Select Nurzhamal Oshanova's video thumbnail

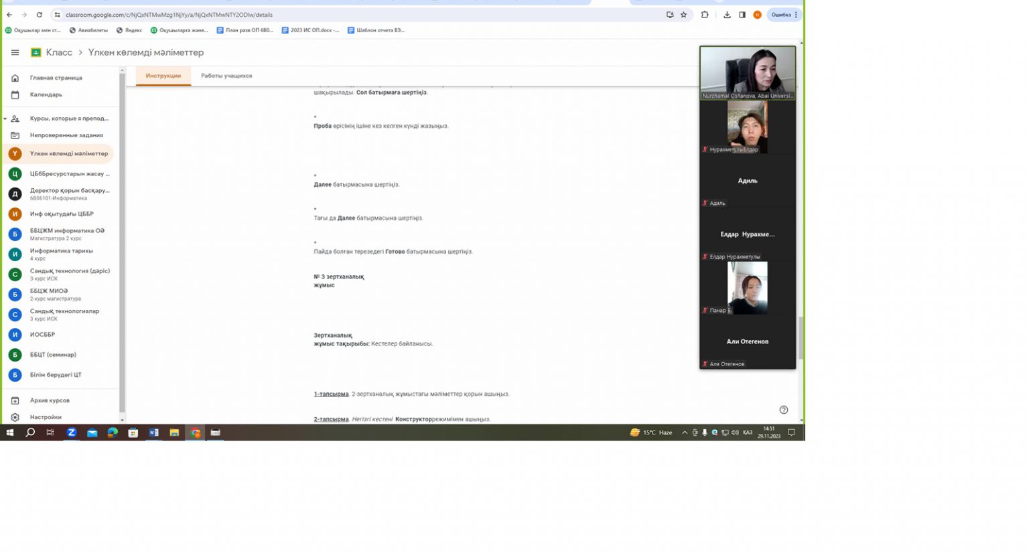point(747,72)
